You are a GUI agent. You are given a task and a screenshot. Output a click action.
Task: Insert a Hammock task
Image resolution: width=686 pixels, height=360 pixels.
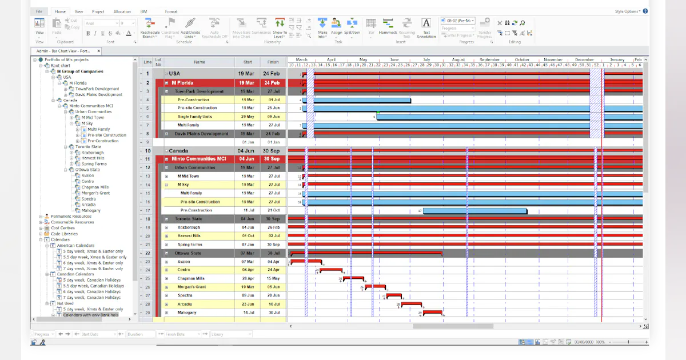pyautogui.click(x=388, y=27)
